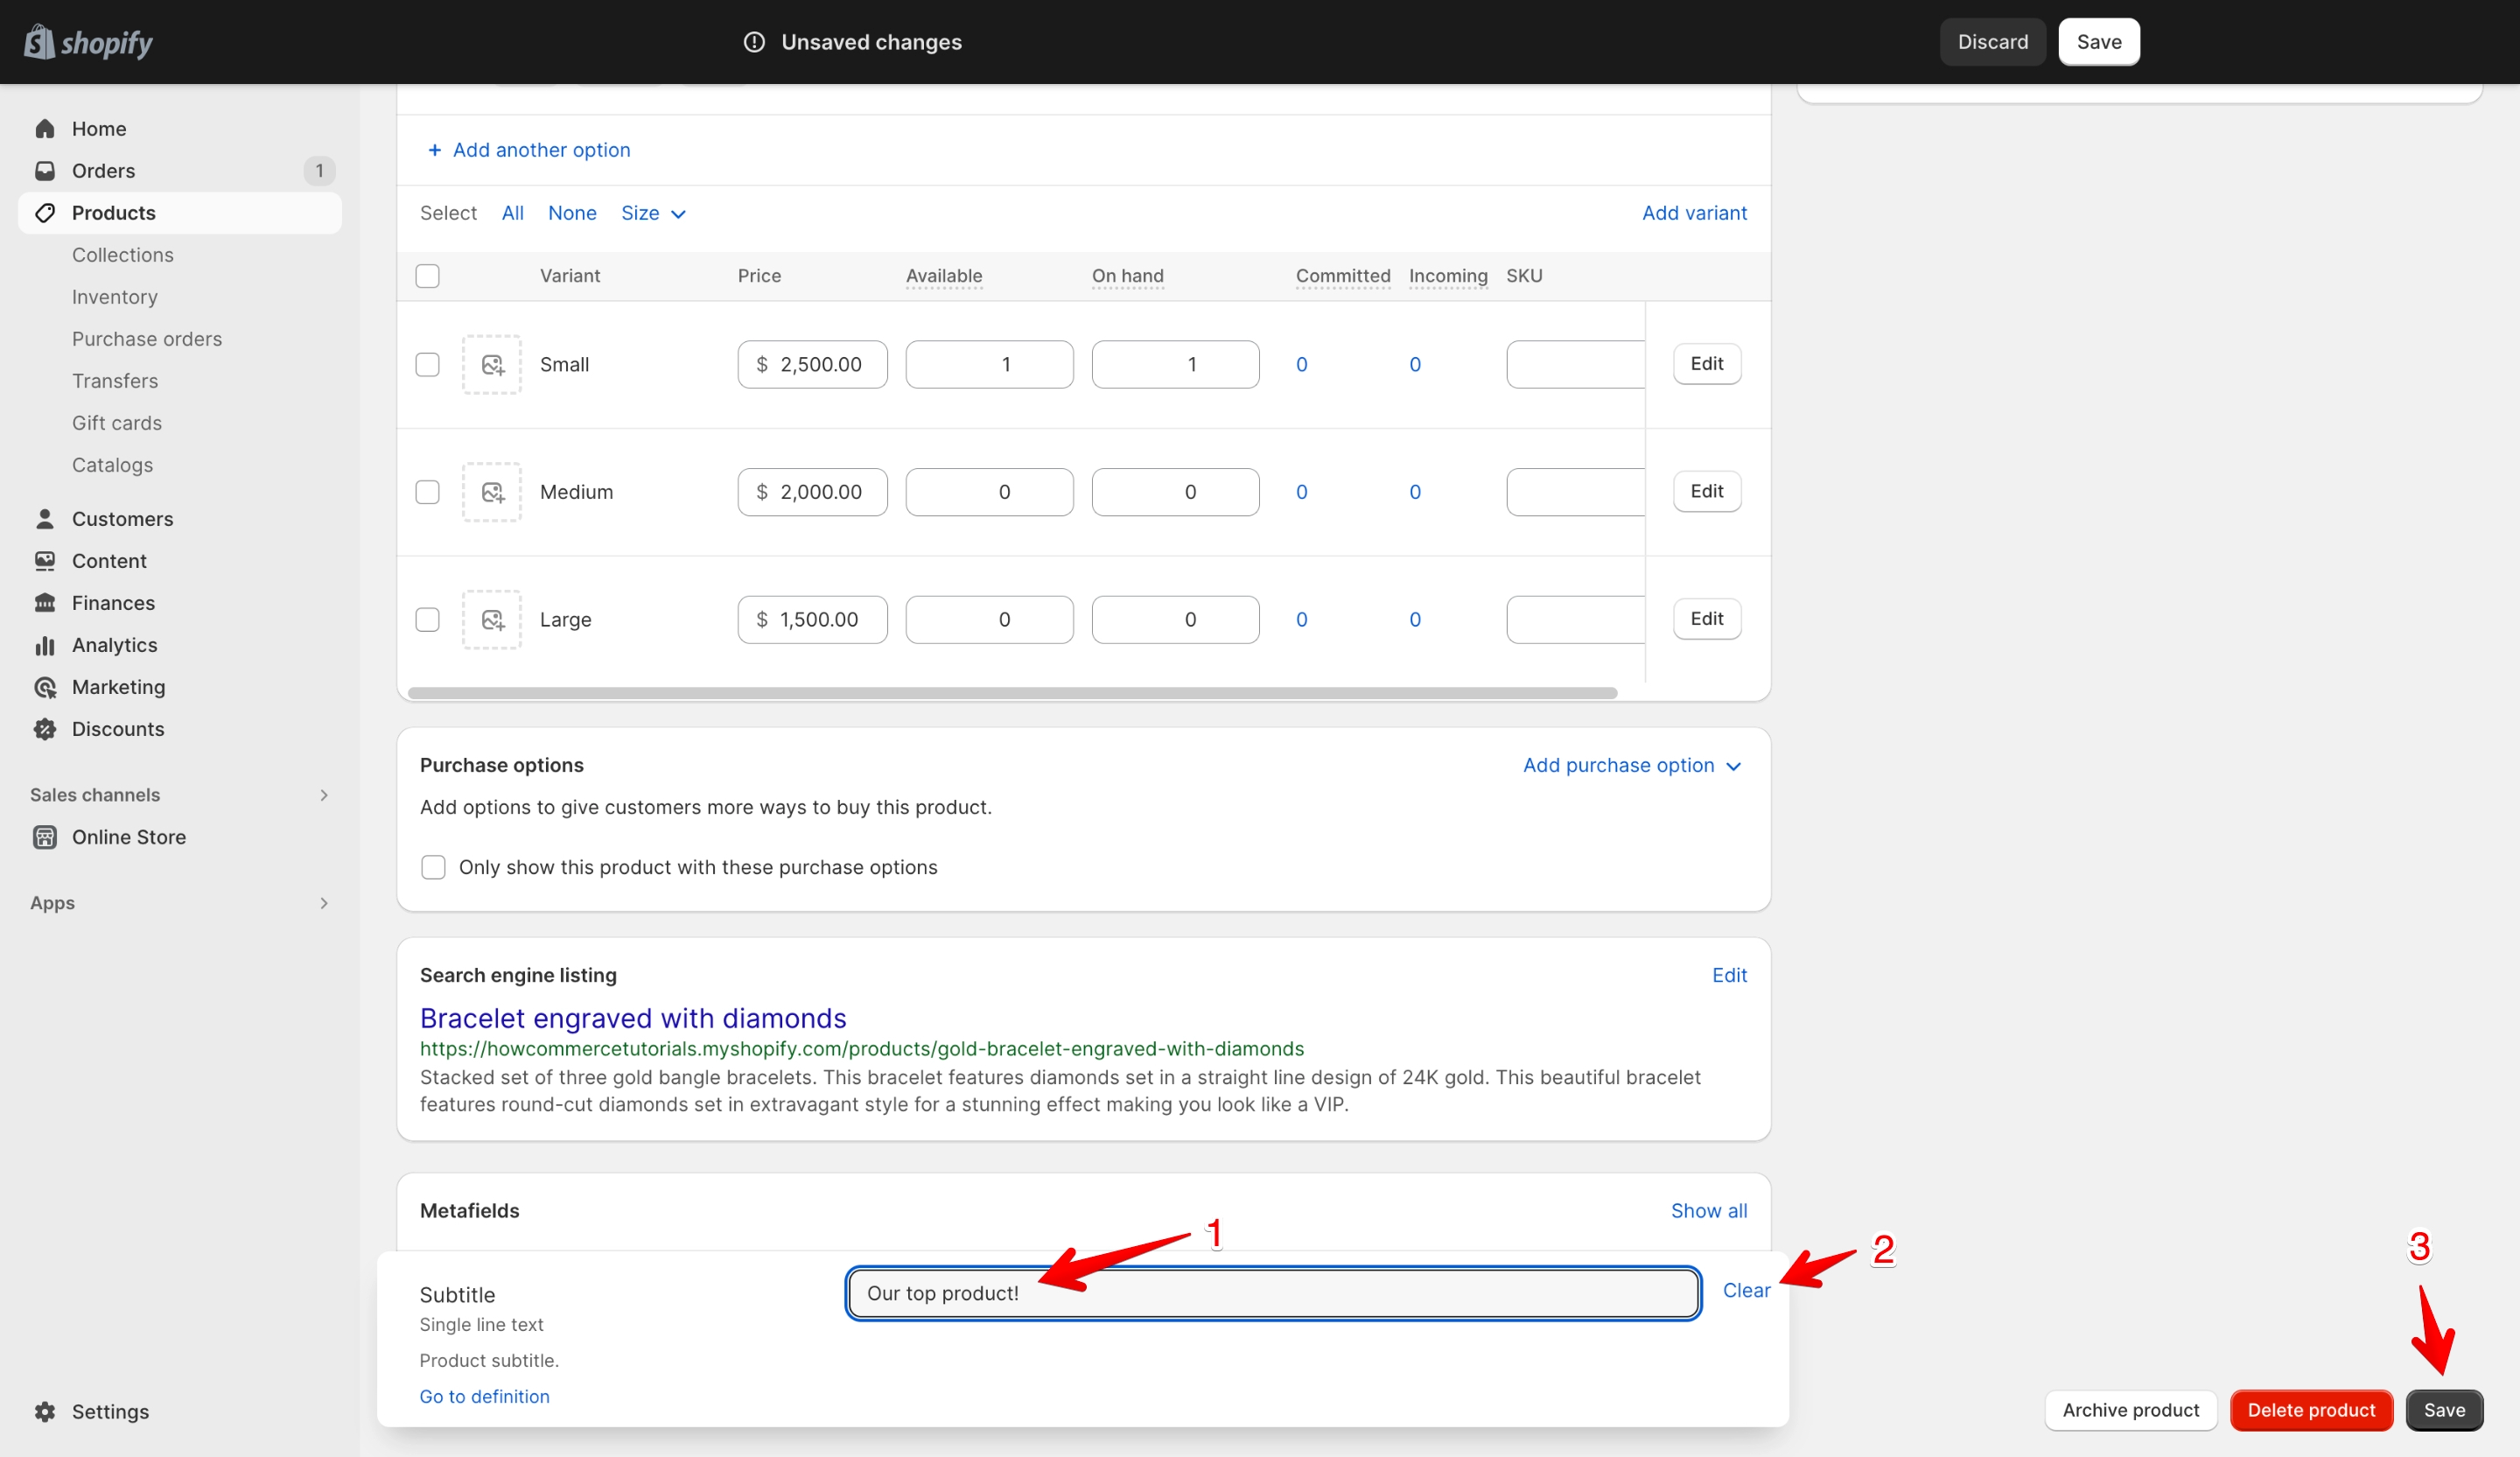Open Catalogs in the sidebar
2520x1457 pixels.
click(112, 465)
